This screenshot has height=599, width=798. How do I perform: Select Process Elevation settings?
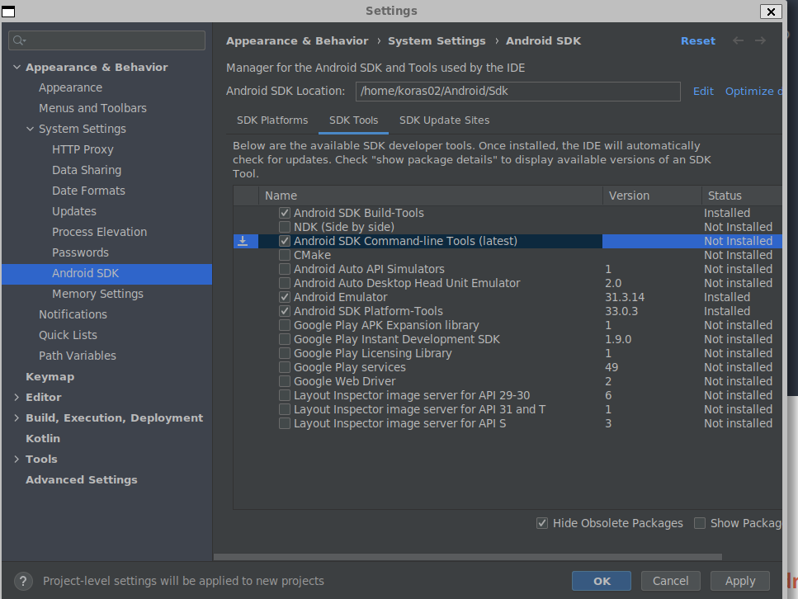(99, 232)
